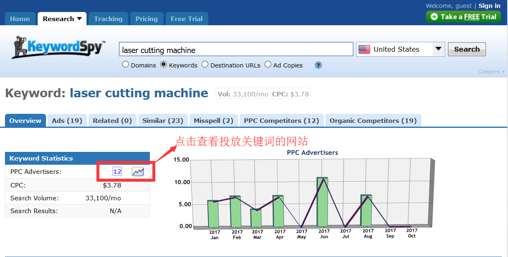
Task: Click the blue help question mark icon
Action: point(318,65)
